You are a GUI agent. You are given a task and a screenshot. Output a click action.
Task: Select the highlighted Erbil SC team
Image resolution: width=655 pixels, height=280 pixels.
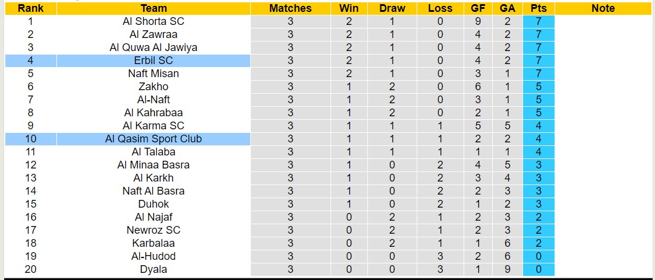coord(153,61)
